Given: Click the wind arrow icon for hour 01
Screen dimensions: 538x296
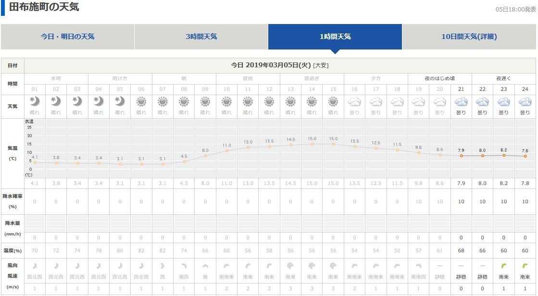Looking at the screenshot, I should click(35, 266).
